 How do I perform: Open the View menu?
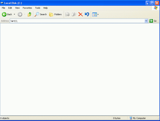pyautogui.click(x=17, y=8)
